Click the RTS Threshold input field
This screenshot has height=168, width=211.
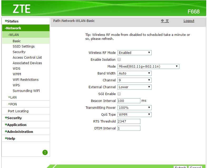coord(129,121)
